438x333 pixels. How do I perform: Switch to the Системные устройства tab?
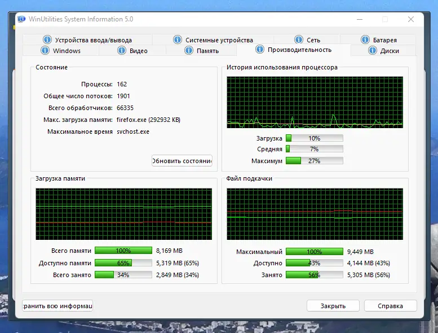213,40
